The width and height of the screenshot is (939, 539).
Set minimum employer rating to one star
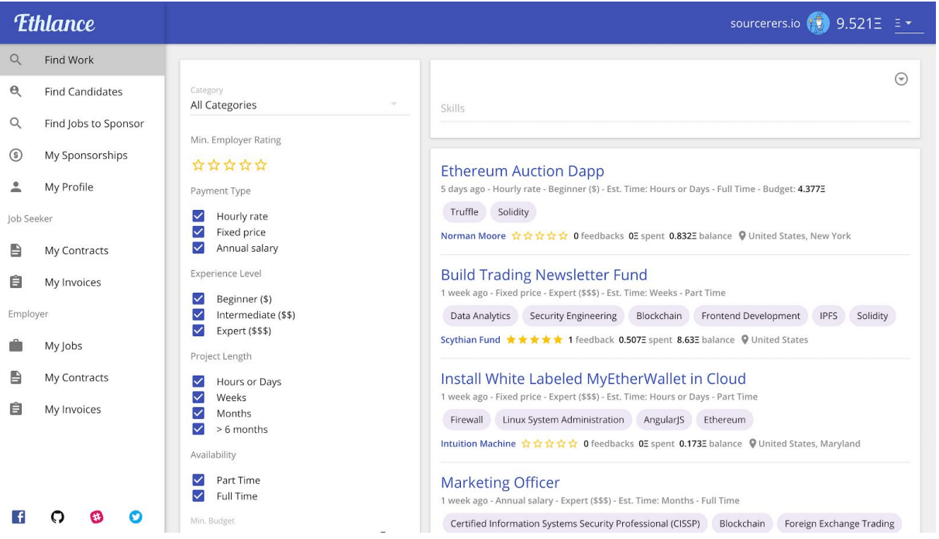(x=198, y=165)
